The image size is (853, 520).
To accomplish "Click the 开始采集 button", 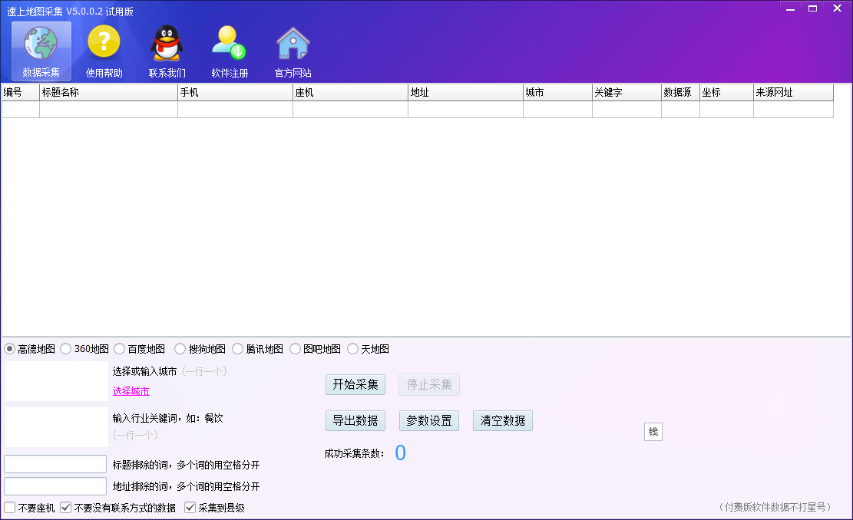I will (355, 385).
